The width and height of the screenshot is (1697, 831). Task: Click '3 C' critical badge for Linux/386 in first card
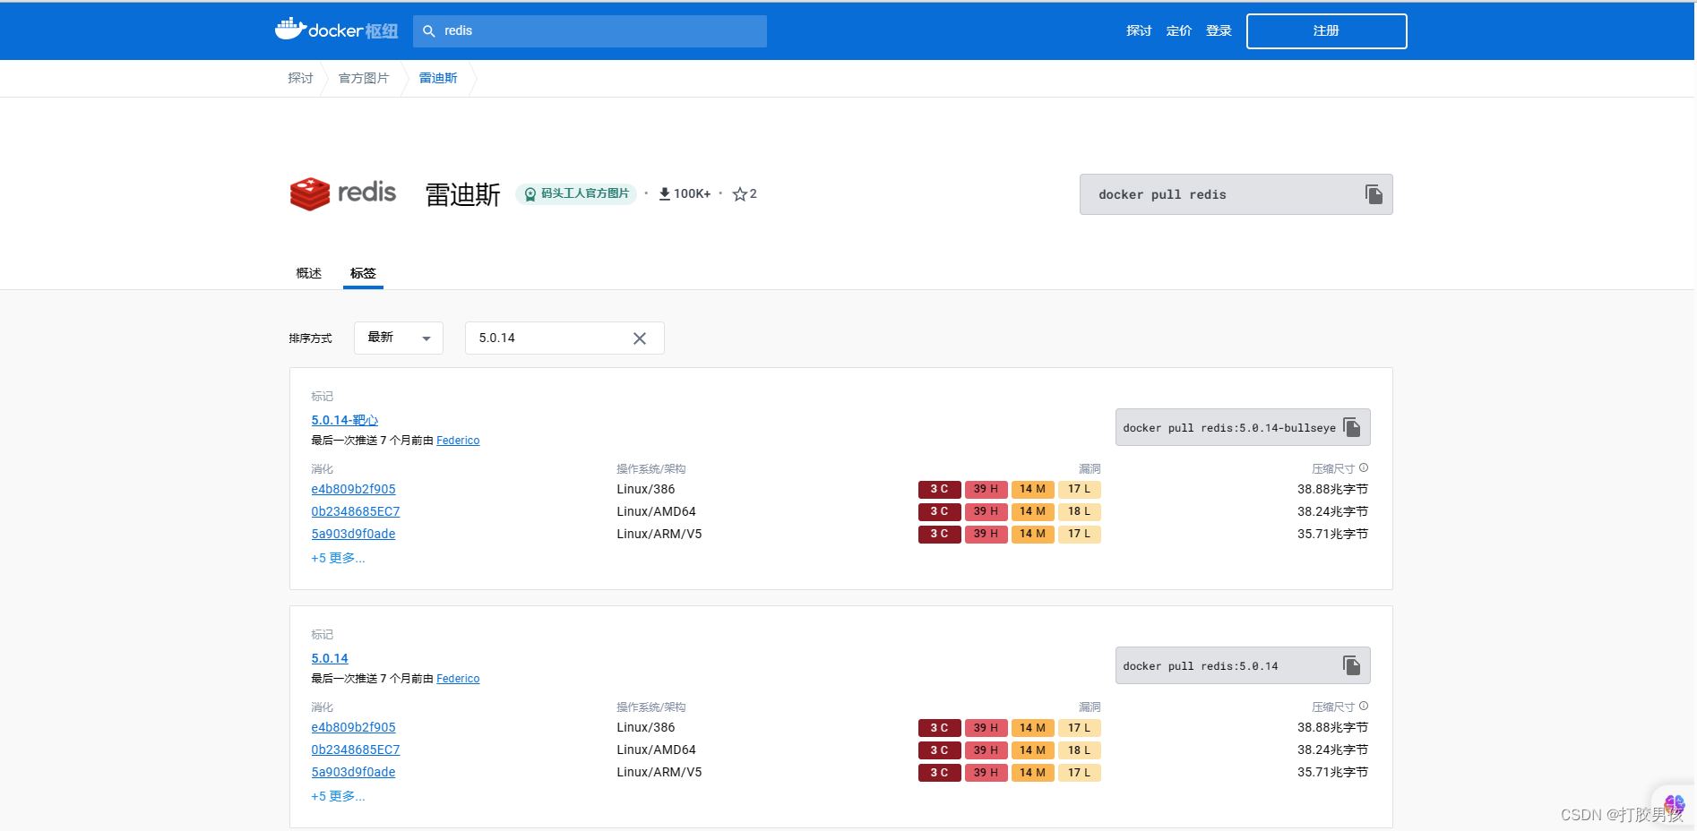pos(940,489)
